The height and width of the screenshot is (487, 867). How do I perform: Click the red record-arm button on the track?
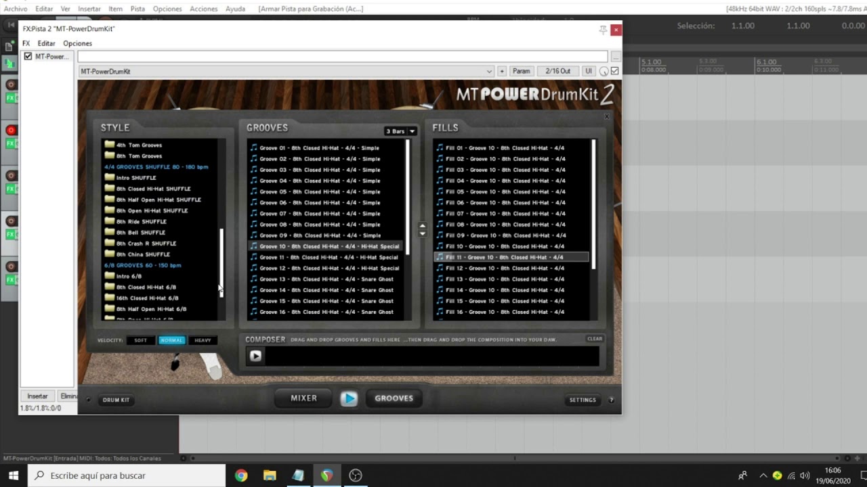[11, 130]
